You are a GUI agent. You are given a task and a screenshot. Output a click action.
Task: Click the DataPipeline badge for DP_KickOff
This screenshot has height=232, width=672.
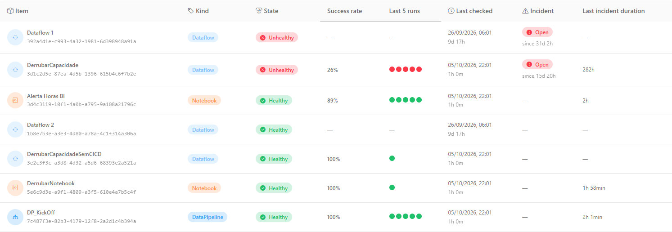click(207, 217)
